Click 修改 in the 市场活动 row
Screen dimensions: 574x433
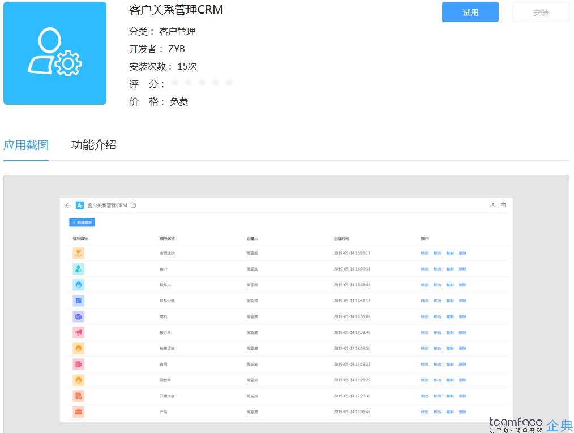pyautogui.click(x=425, y=253)
